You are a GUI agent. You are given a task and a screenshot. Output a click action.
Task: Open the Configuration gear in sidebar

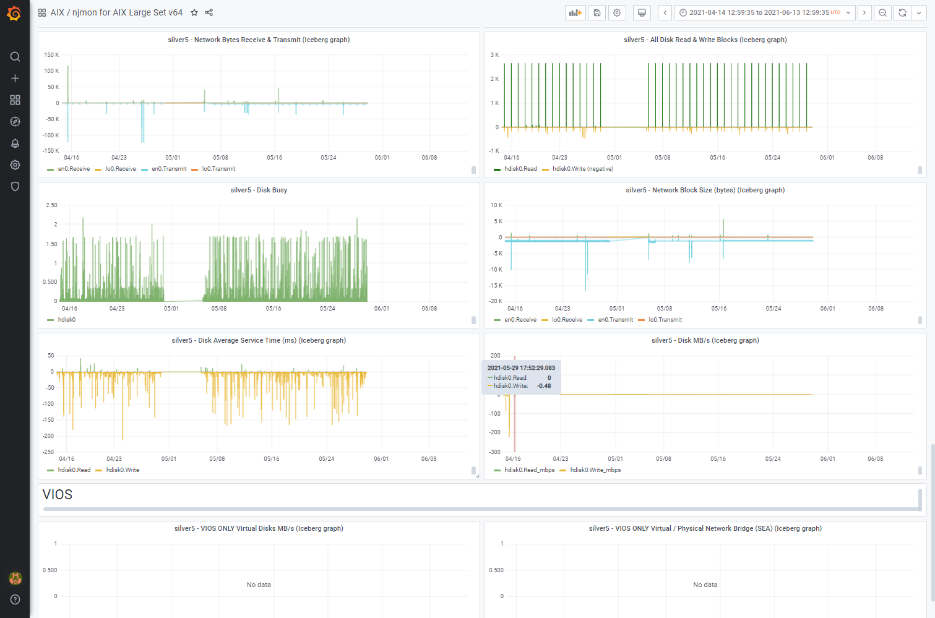15,165
